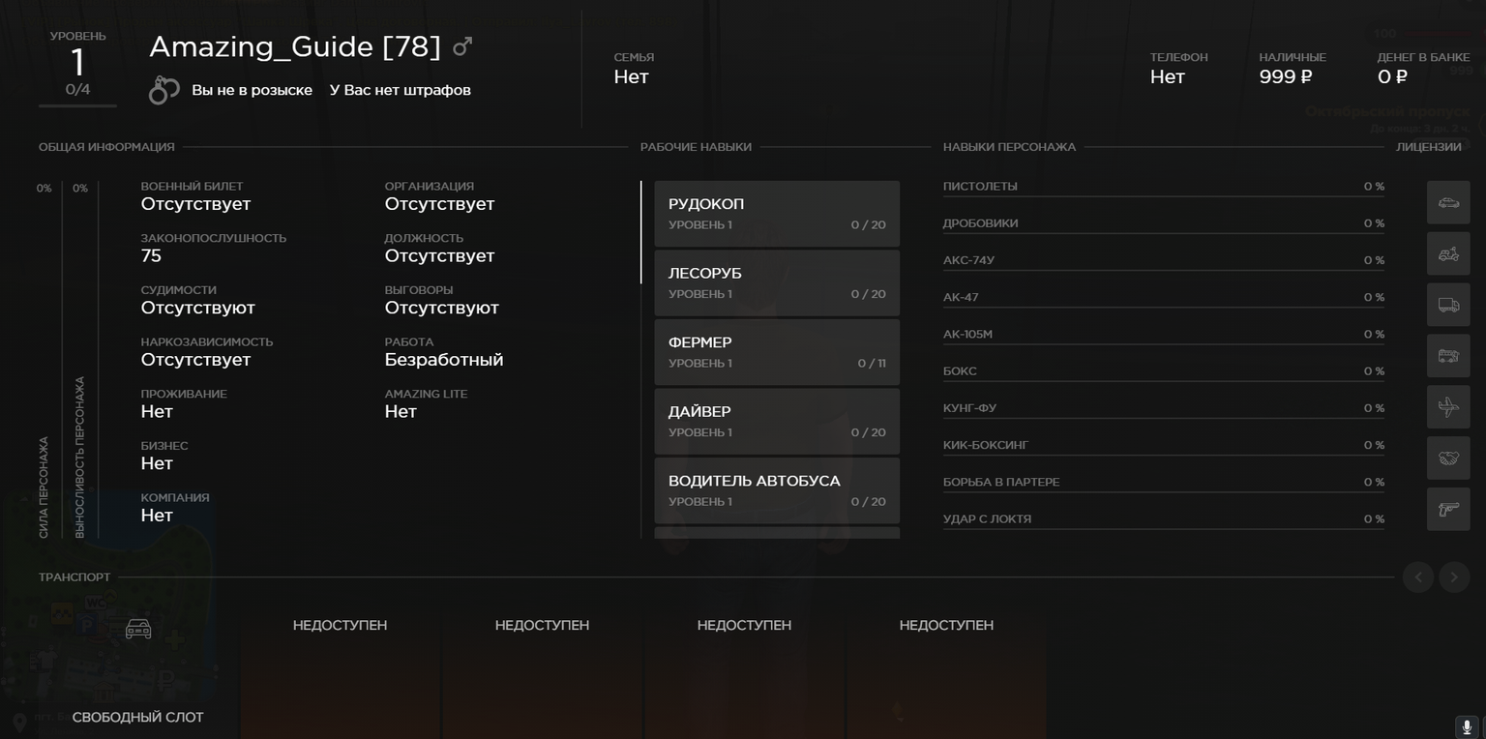Click the СИЛА ПЕРСОНАЖА vertical bar

click(64, 360)
